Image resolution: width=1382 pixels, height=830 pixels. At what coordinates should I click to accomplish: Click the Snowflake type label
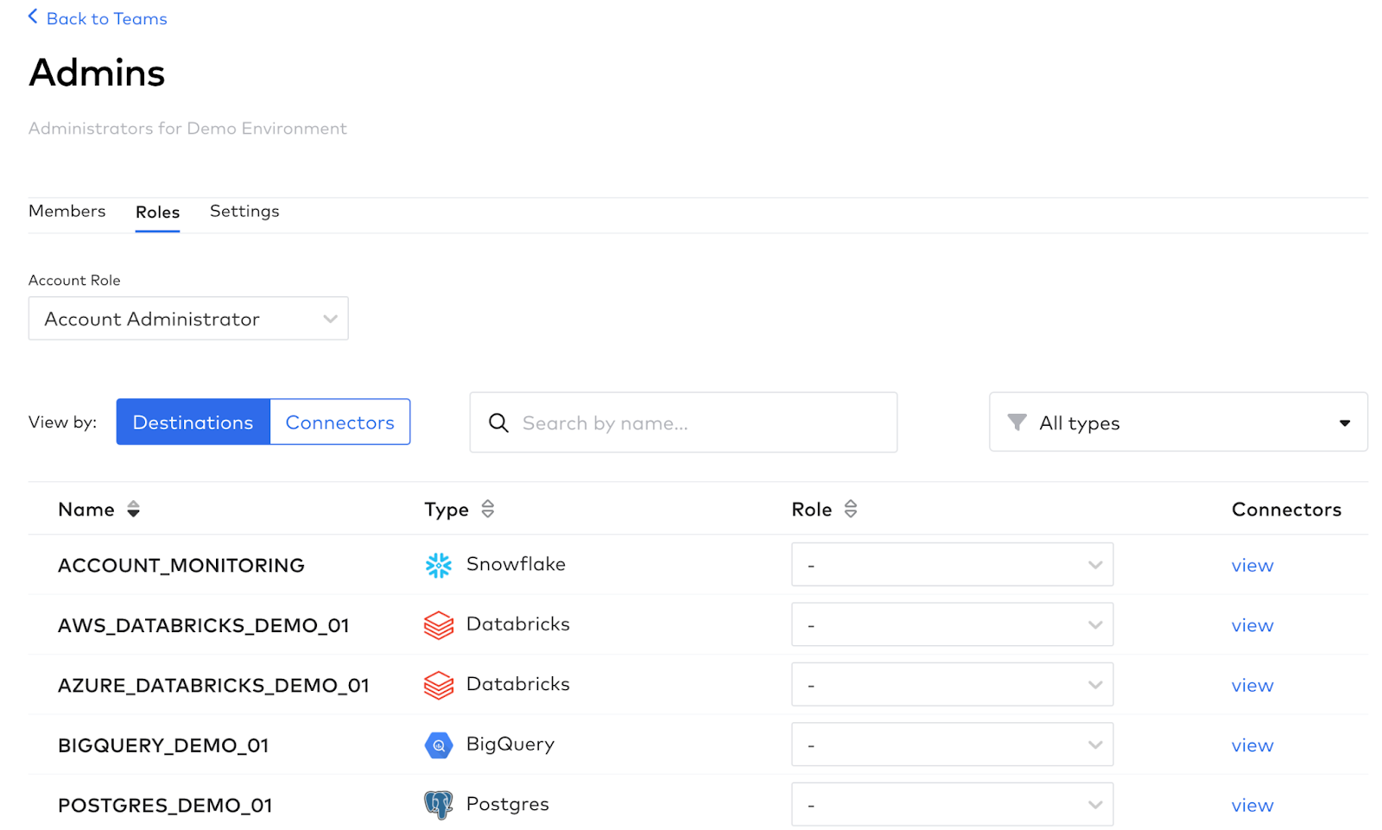[516, 564]
